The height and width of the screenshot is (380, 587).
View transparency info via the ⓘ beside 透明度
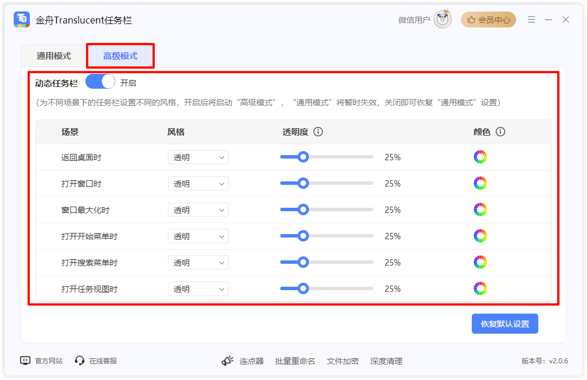(x=319, y=132)
